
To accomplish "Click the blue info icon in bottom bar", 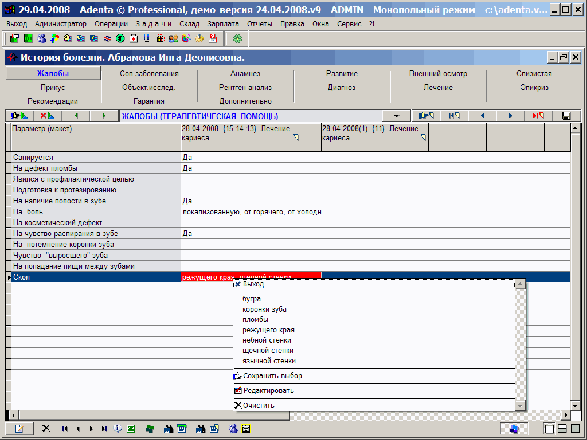I will pyautogui.click(x=118, y=429).
